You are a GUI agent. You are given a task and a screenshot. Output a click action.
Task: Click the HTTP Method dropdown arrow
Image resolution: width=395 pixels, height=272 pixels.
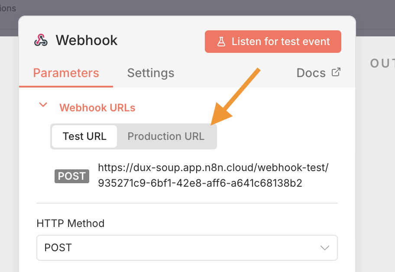[x=324, y=248]
